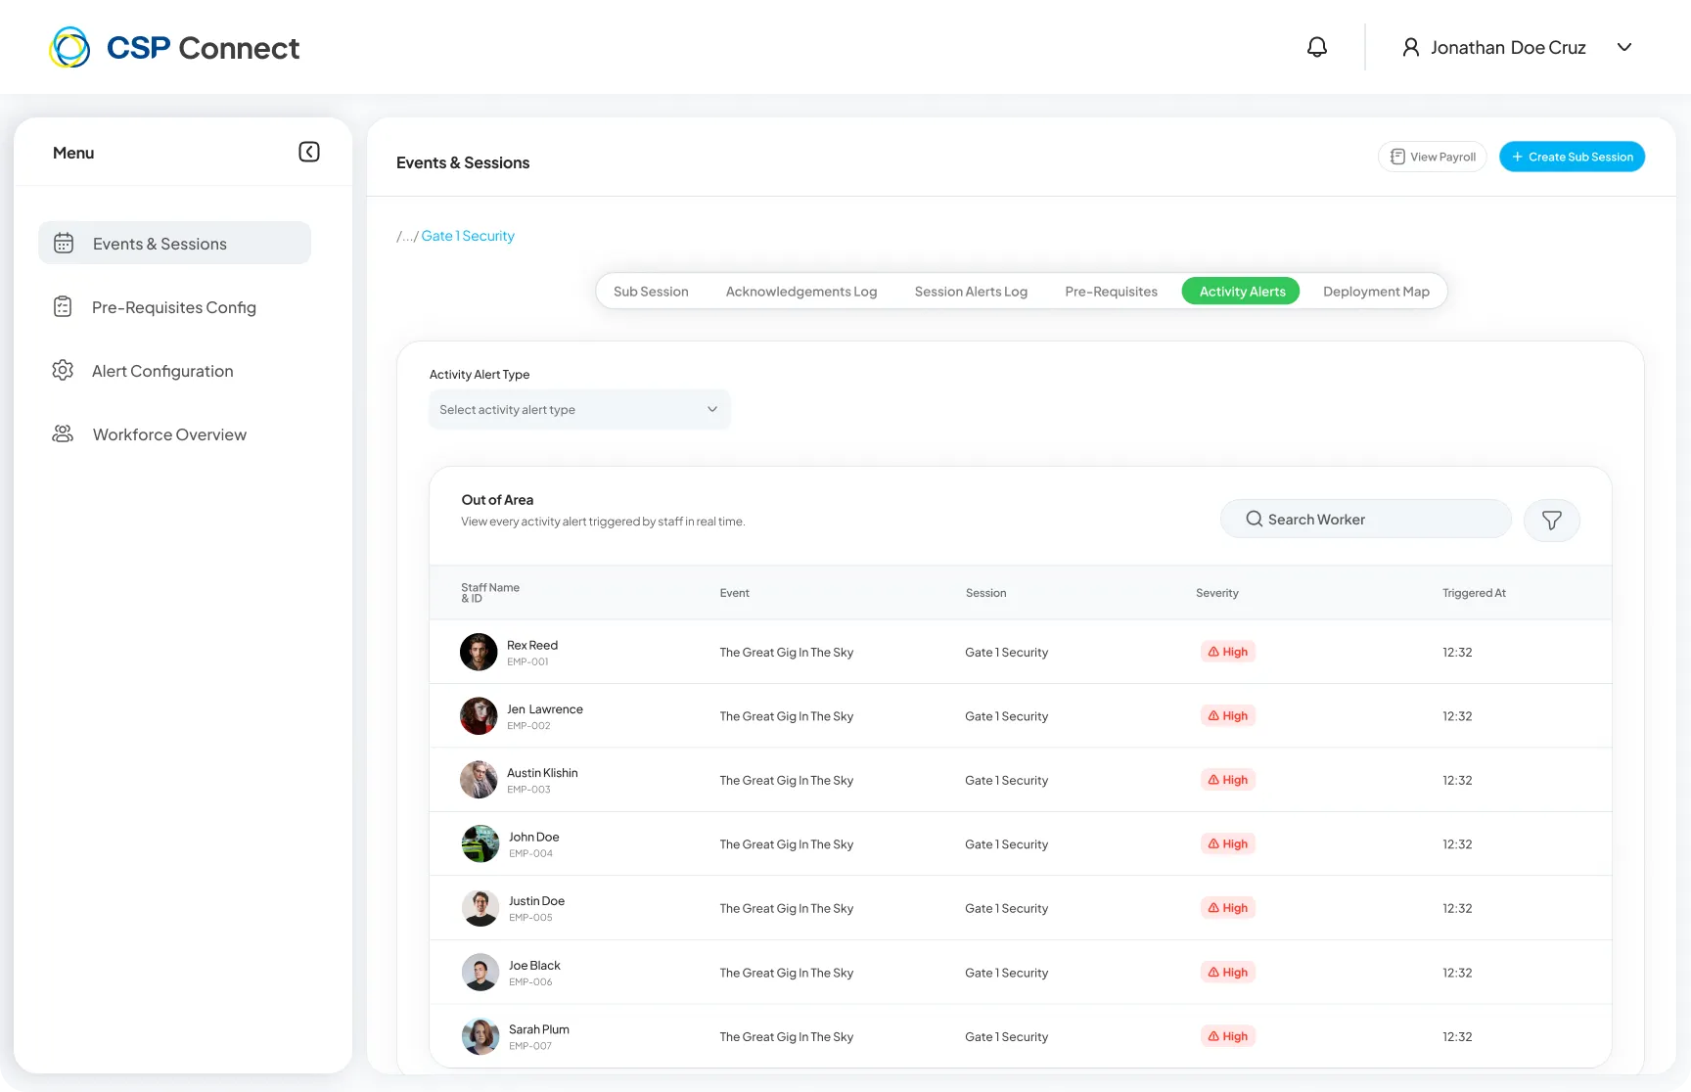
Task: Click the Workforce Overview people icon
Action: [63, 433]
